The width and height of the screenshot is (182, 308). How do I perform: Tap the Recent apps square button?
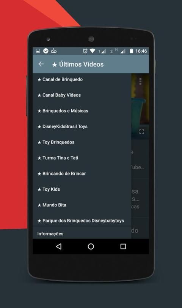(x=123, y=246)
